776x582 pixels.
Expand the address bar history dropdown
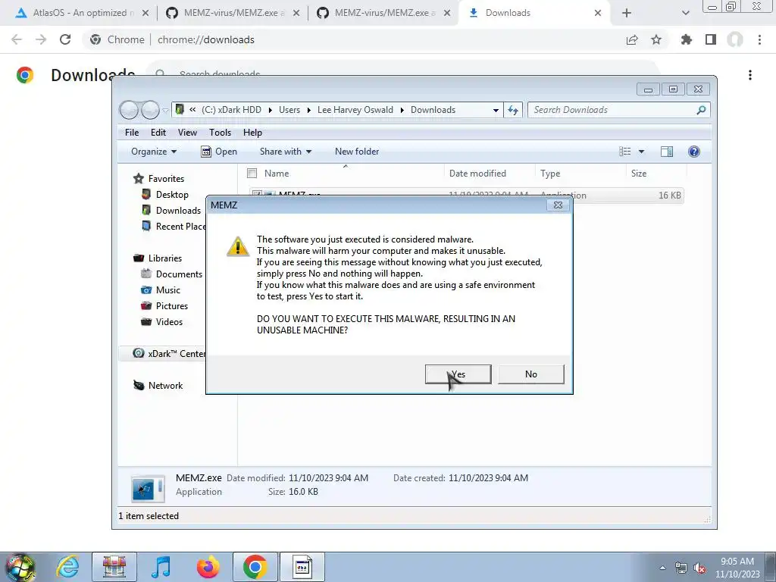pyautogui.click(x=496, y=110)
